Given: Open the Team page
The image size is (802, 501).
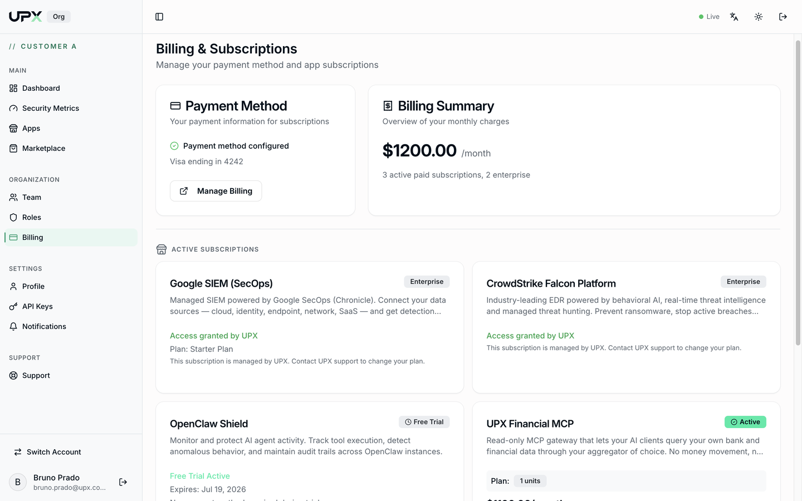Looking at the screenshot, I should tap(71, 197).
